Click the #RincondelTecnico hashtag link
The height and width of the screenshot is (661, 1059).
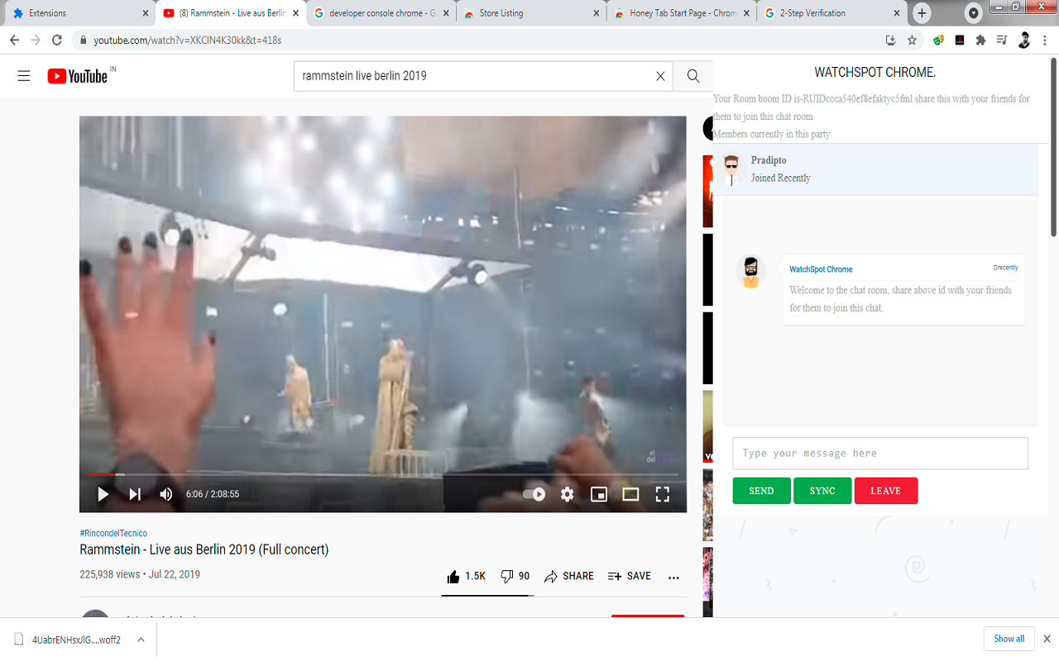(x=113, y=533)
